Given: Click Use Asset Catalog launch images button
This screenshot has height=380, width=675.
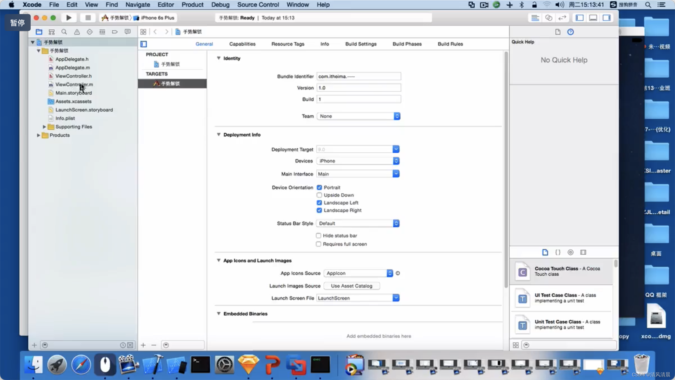Looking at the screenshot, I should [351, 286].
